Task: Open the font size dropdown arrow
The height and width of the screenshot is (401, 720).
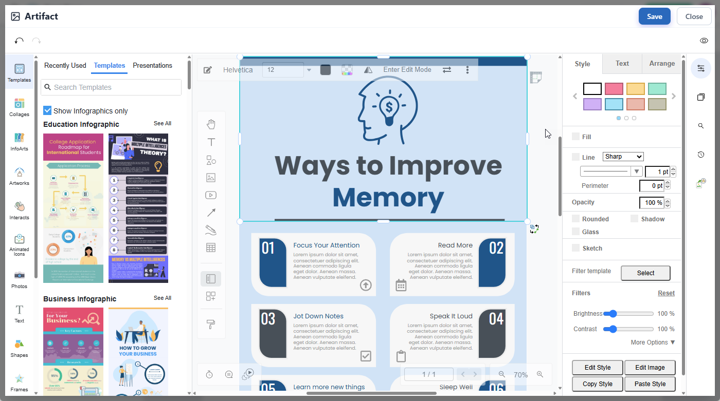Action: click(x=309, y=70)
